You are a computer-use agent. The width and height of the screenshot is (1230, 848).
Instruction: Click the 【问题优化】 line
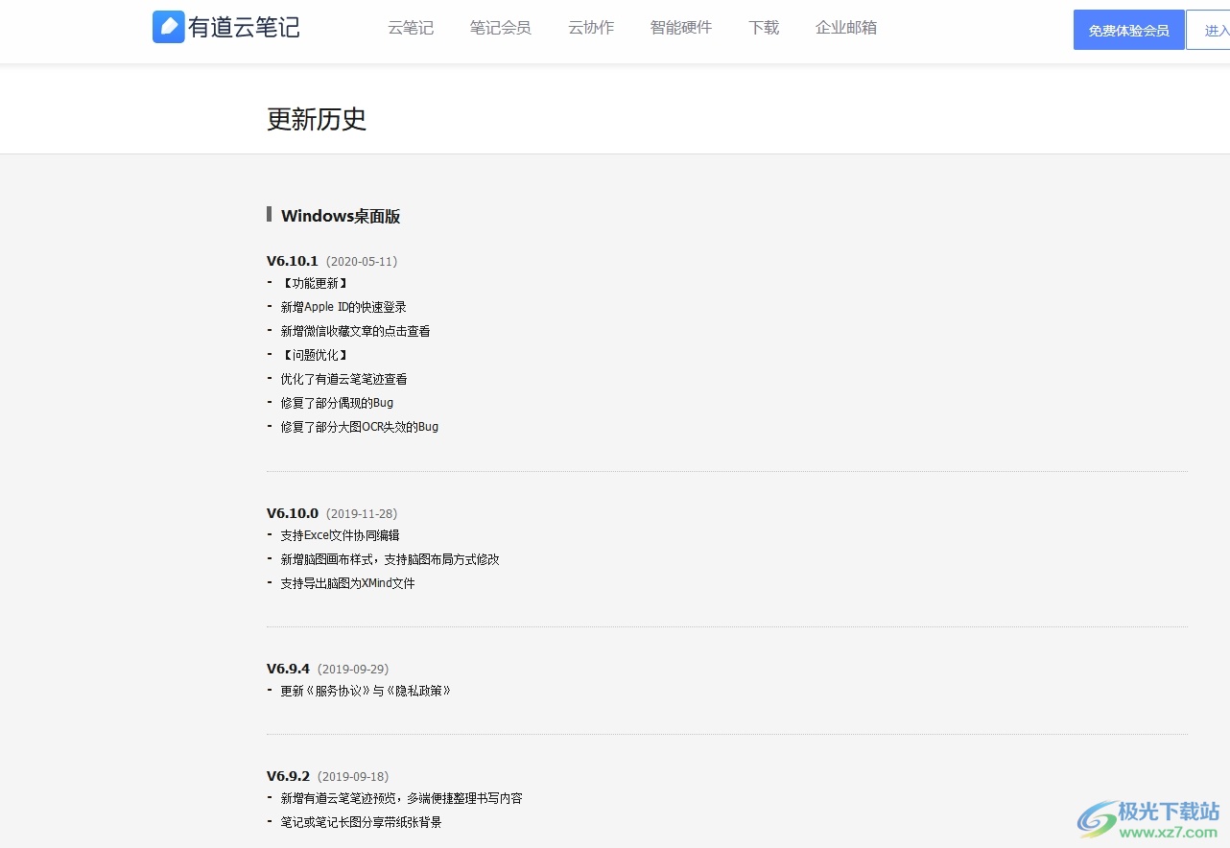314,355
